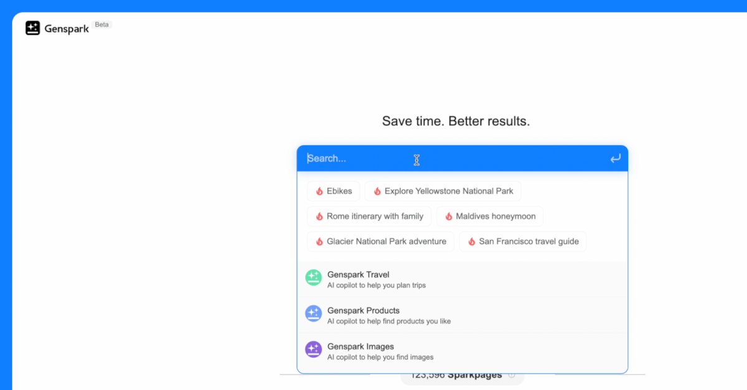
Task: Select Maldives honeymoon suggestion
Action: coord(489,216)
